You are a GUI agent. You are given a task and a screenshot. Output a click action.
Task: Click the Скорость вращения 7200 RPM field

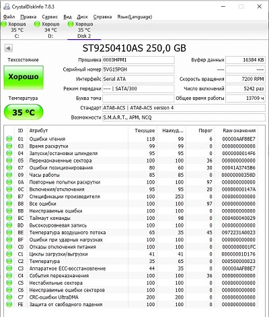pos(245,79)
